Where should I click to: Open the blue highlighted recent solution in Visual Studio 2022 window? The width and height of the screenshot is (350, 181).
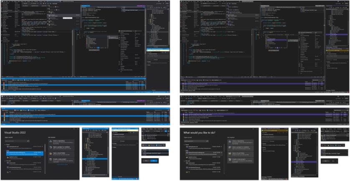tap(25, 153)
